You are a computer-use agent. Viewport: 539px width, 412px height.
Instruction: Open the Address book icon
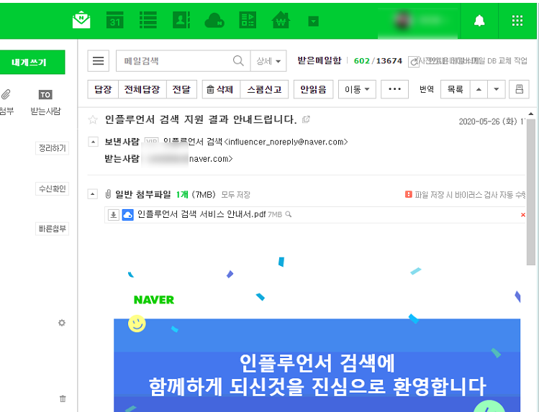coord(181,20)
